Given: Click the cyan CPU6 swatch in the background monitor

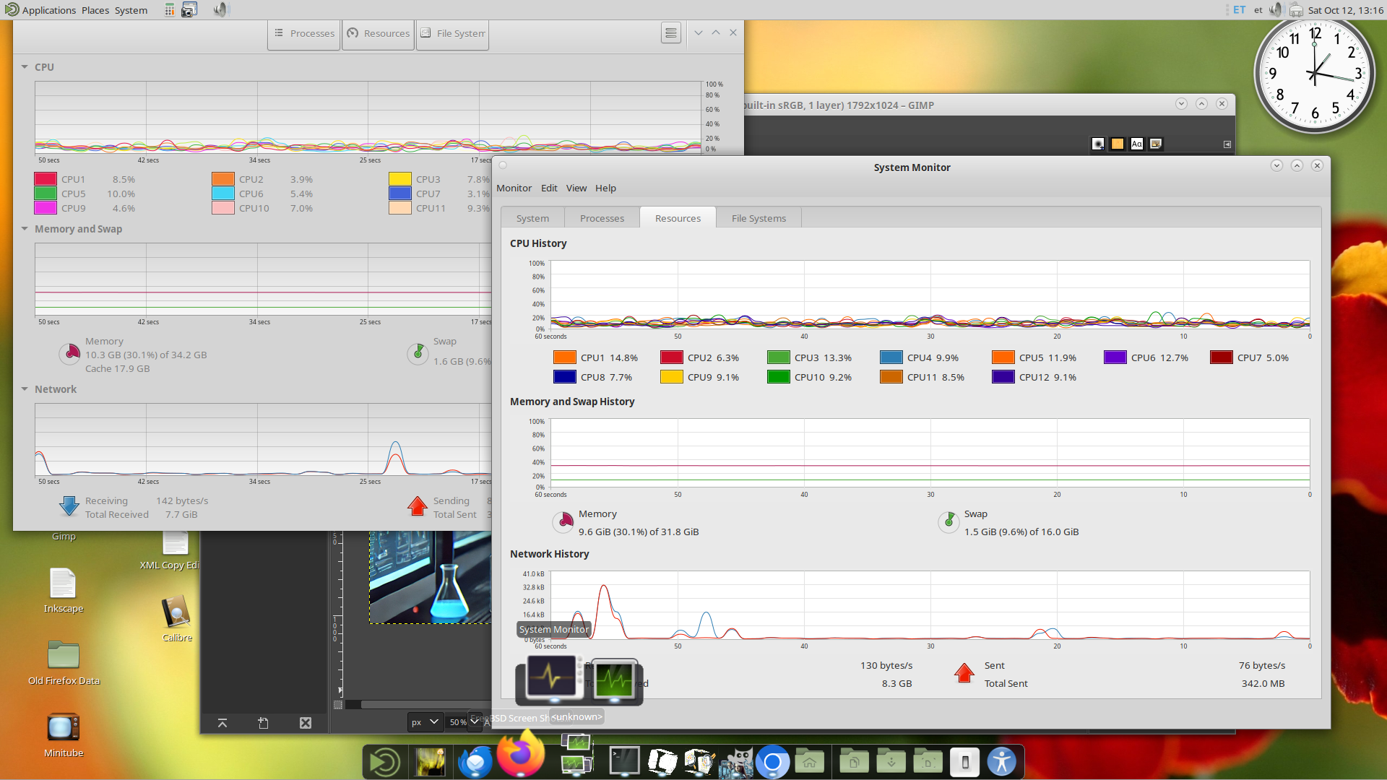Looking at the screenshot, I should (223, 194).
